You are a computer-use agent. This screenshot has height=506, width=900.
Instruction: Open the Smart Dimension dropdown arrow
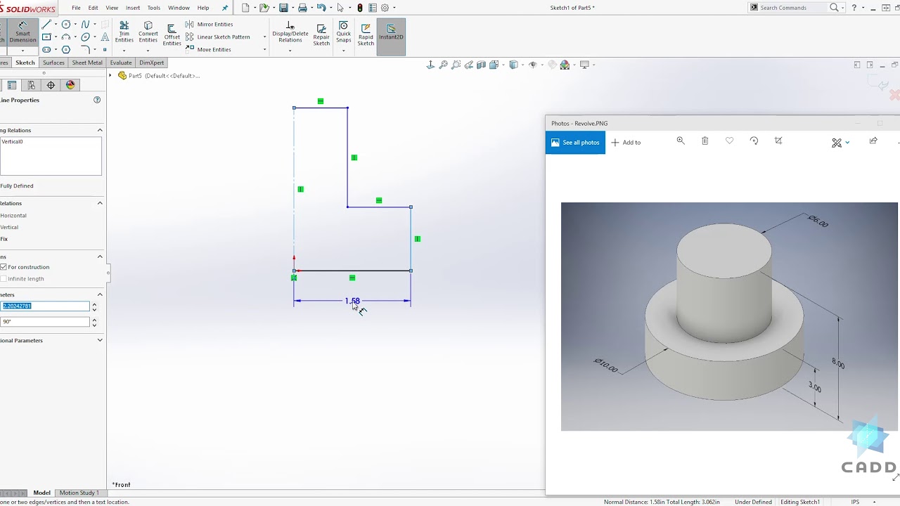click(22, 50)
